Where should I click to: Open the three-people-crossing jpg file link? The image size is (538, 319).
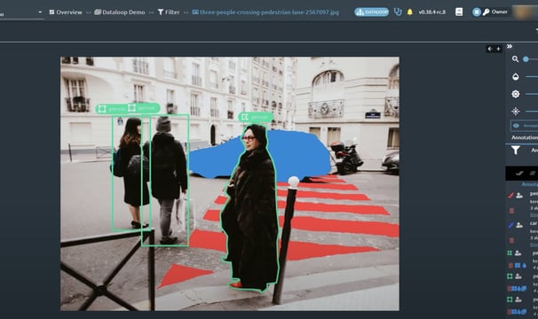point(265,12)
